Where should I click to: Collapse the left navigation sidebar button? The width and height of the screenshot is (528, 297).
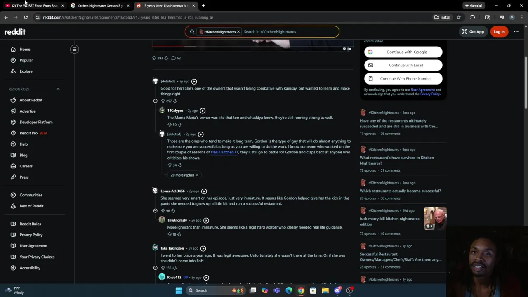pos(74,49)
